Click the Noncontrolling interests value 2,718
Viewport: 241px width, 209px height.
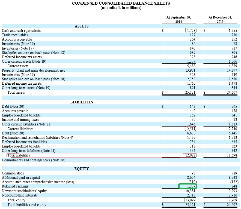pyautogui.click(x=191, y=195)
